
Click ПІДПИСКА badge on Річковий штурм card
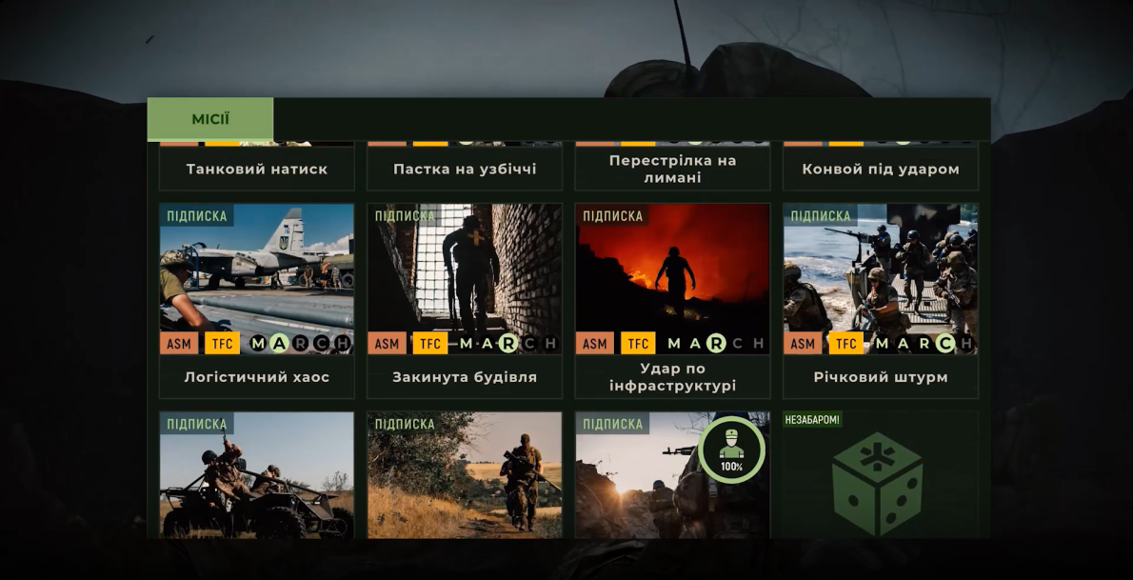[821, 215]
